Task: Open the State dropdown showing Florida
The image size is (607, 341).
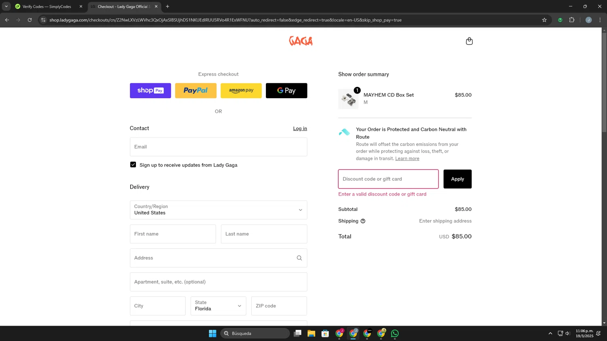Action: 219,306
